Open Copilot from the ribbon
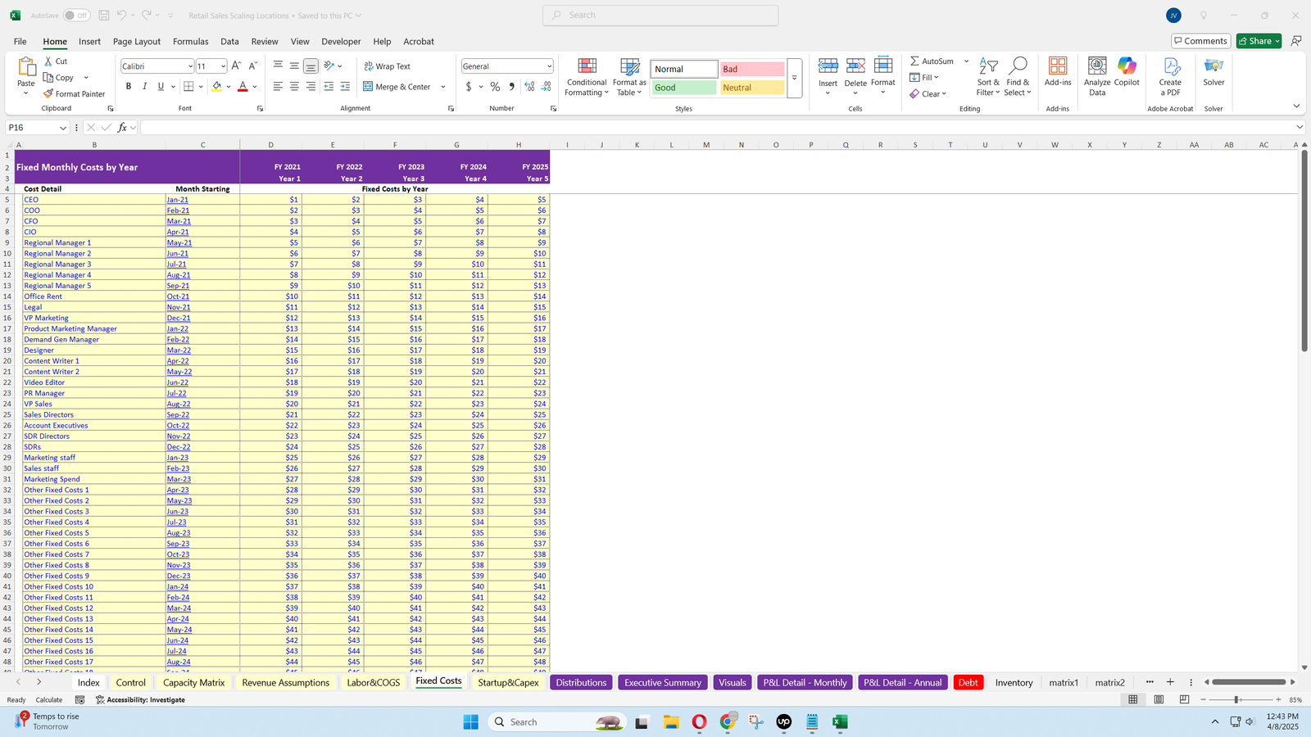This screenshot has height=737, width=1311. (x=1127, y=67)
